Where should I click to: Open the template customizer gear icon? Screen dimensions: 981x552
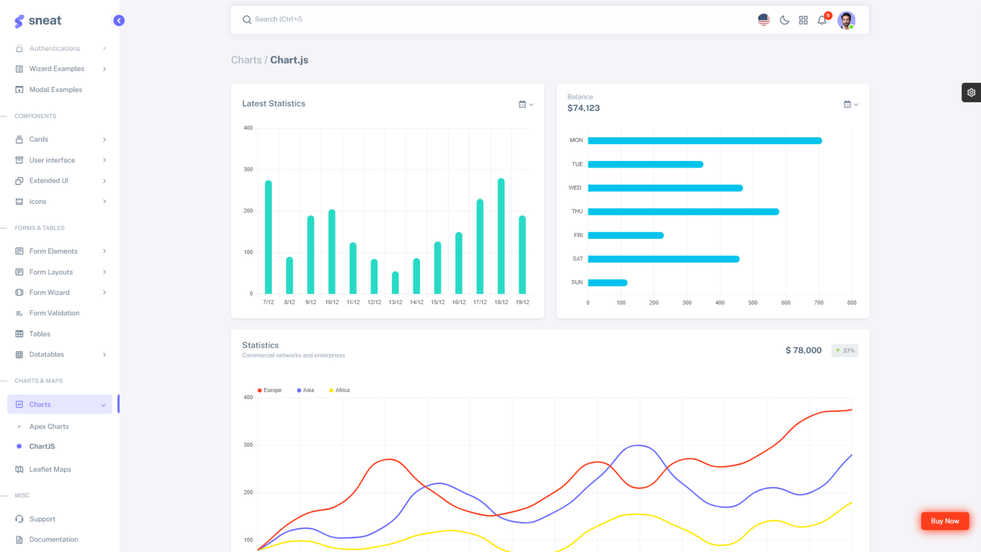tap(971, 92)
